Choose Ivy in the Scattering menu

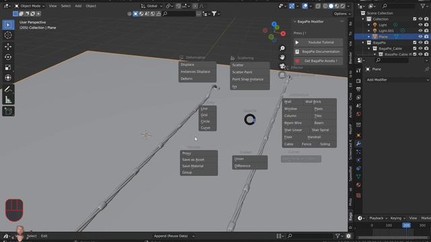click(250, 87)
